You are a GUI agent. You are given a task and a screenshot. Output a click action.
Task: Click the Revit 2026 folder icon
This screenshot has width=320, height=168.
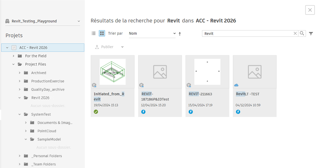26,98
